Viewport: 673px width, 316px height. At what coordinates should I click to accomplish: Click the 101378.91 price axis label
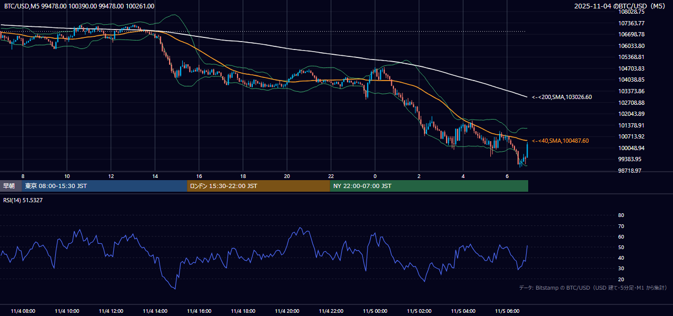point(631,125)
